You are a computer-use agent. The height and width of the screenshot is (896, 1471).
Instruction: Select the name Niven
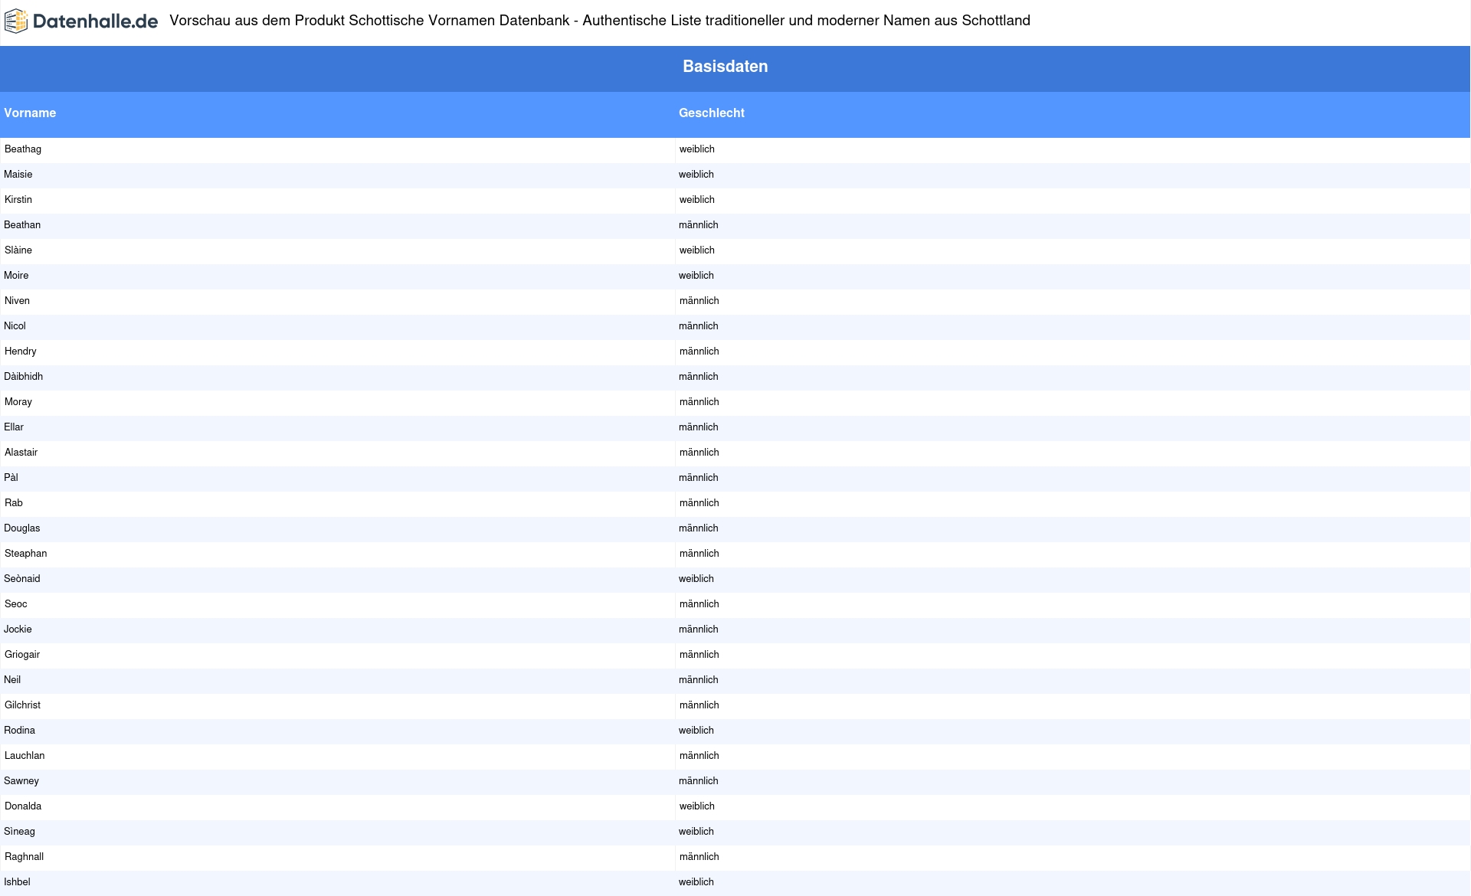click(17, 301)
